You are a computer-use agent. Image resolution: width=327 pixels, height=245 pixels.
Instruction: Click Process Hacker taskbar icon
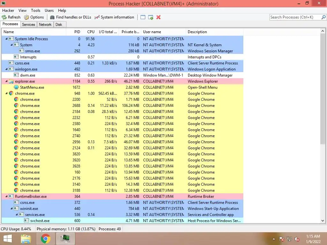(65, 239)
